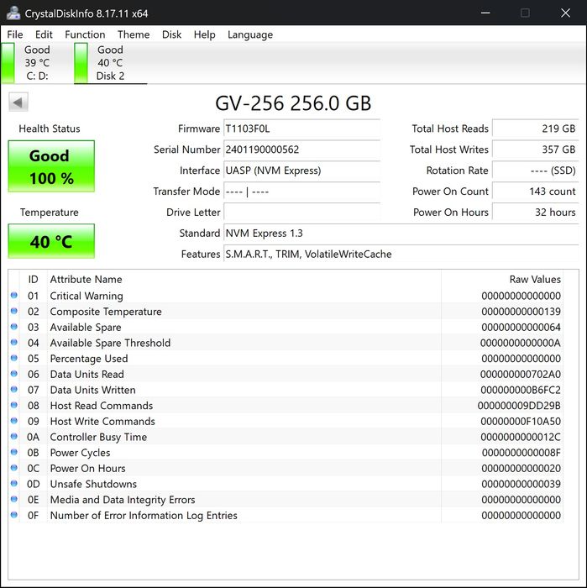Click the status dot for Media and Data Integrity Errors
The height and width of the screenshot is (588, 587).
(x=14, y=499)
